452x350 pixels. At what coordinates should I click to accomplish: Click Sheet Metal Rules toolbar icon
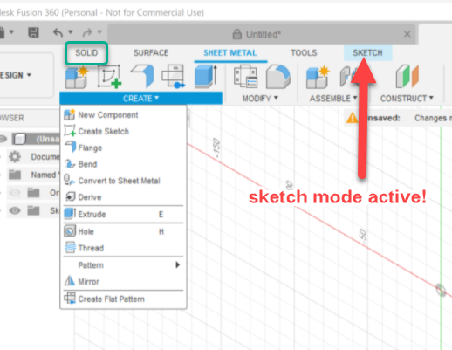pyautogui.click(x=245, y=77)
